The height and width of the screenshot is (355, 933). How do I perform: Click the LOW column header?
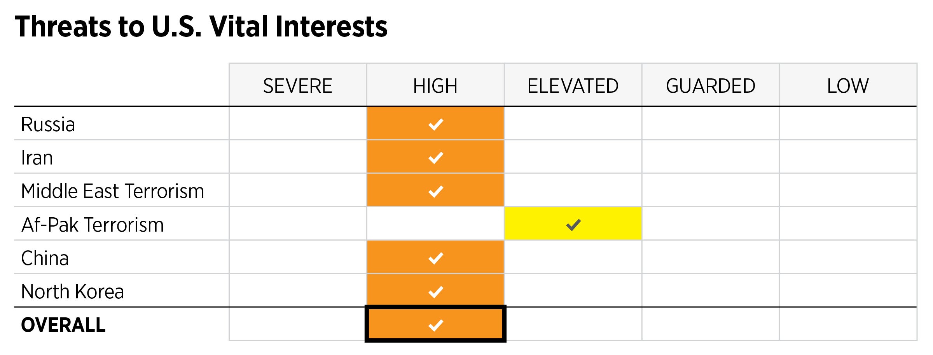(x=847, y=86)
